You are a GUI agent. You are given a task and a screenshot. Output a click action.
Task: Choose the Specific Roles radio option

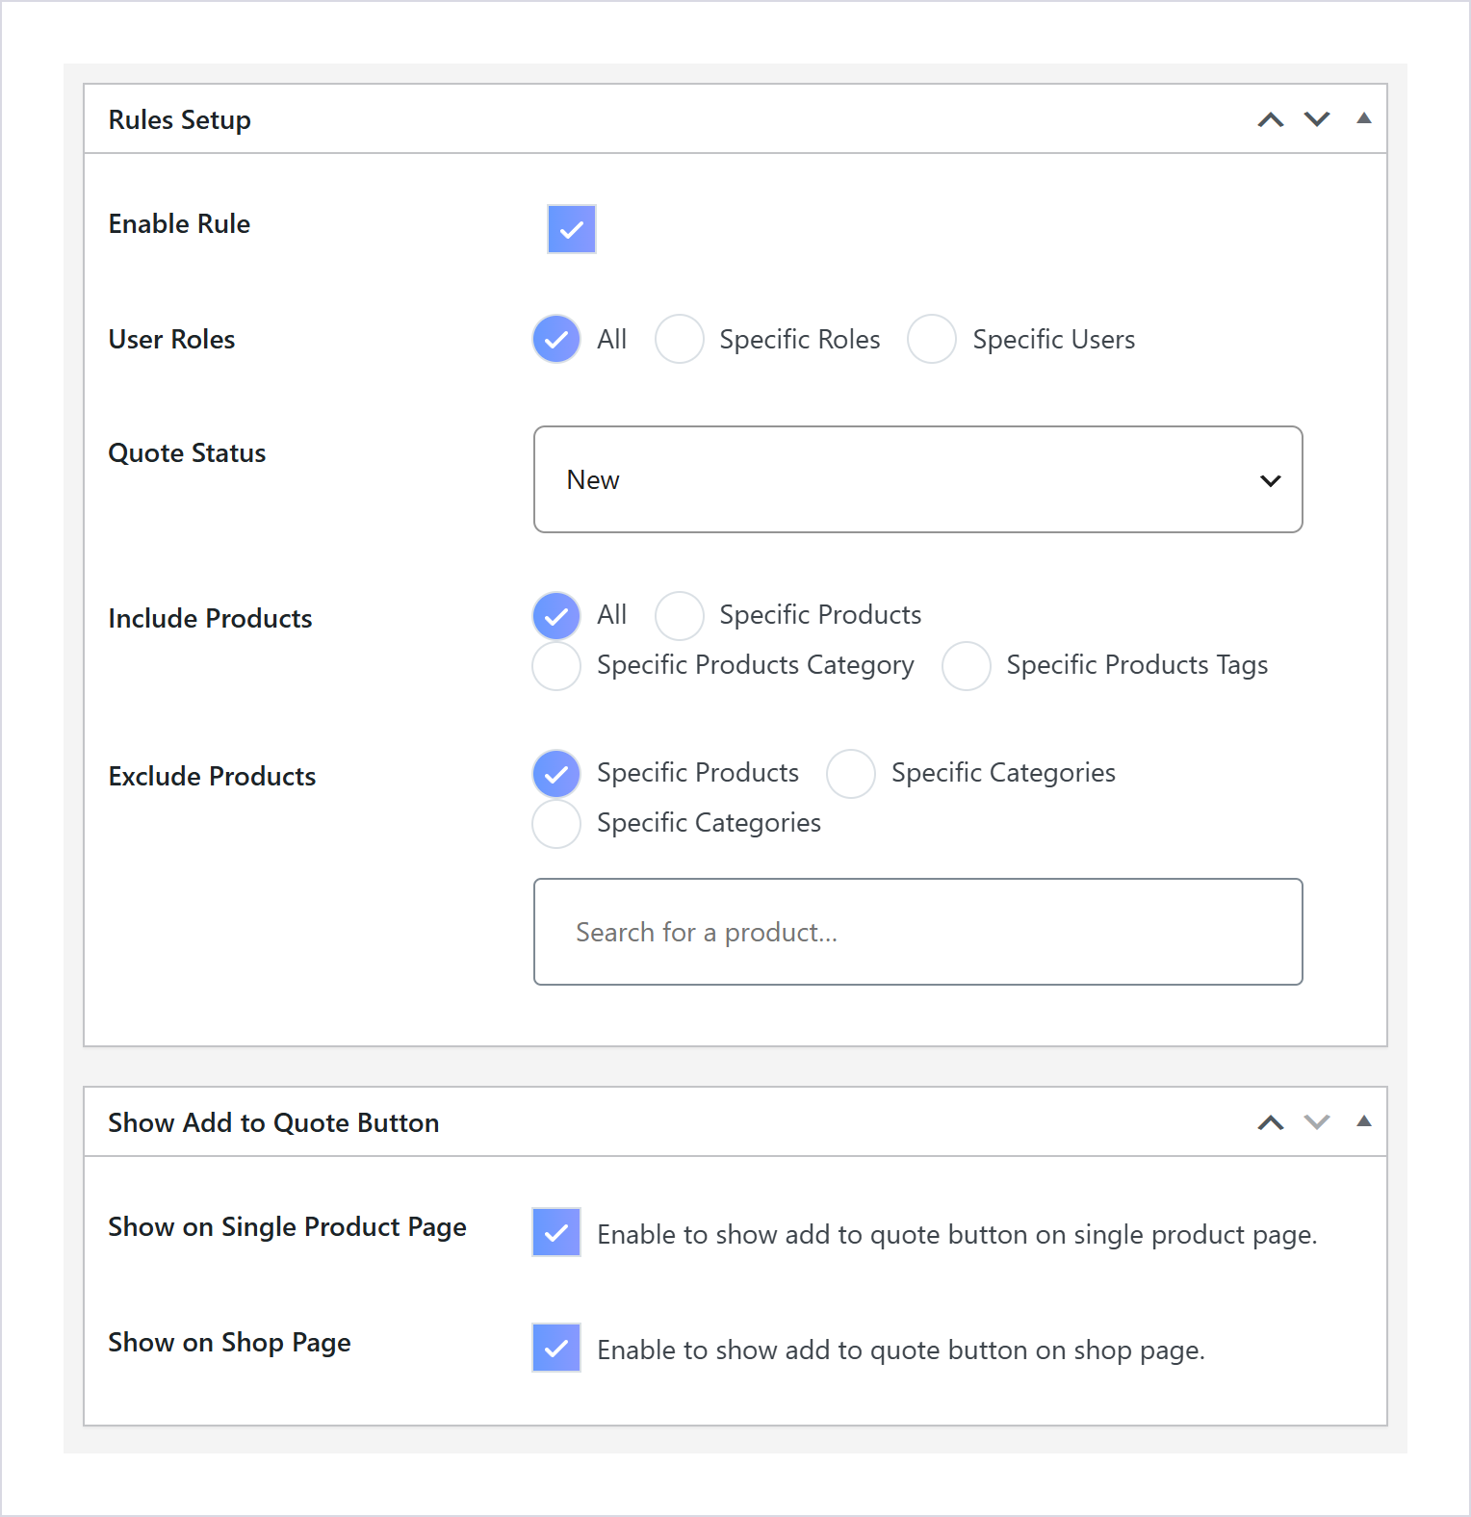tap(680, 339)
